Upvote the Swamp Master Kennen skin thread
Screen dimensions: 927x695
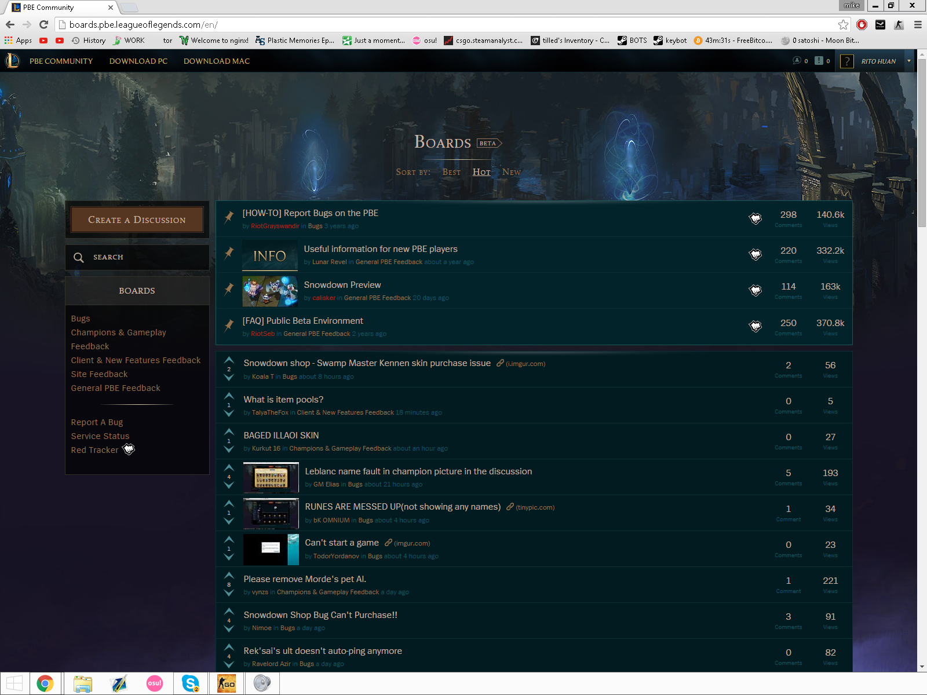[229, 360]
